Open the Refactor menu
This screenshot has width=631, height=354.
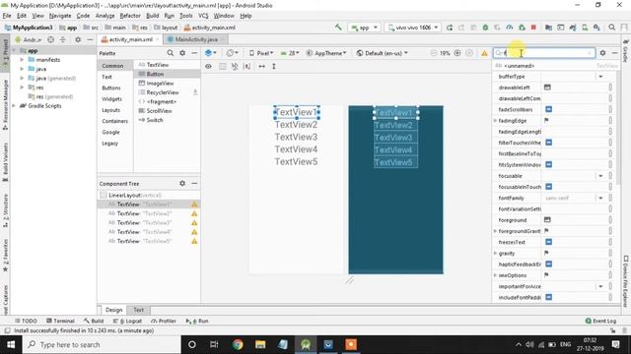point(130,16)
